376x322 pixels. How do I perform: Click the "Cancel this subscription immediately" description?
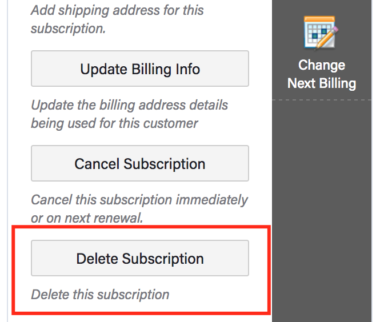(x=139, y=200)
